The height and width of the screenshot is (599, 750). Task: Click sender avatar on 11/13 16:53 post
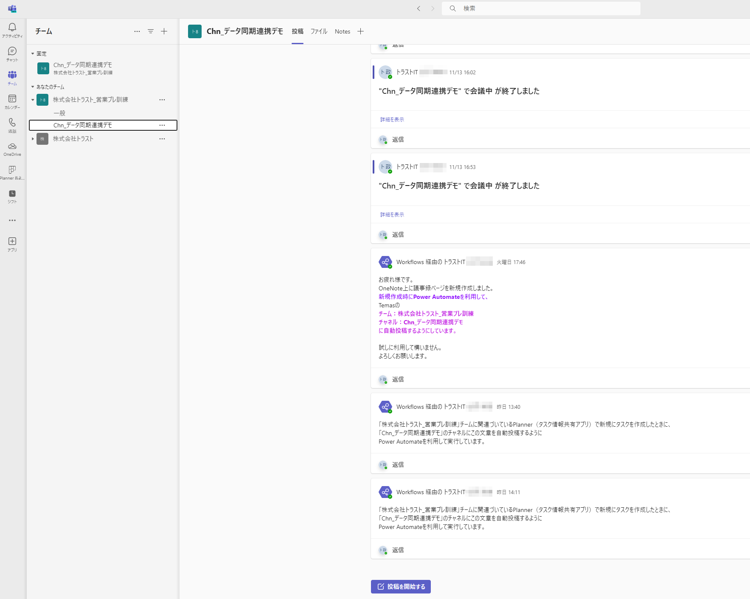pos(385,167)
